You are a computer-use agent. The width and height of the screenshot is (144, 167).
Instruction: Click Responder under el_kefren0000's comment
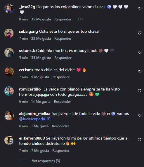[x=61, y=151]
